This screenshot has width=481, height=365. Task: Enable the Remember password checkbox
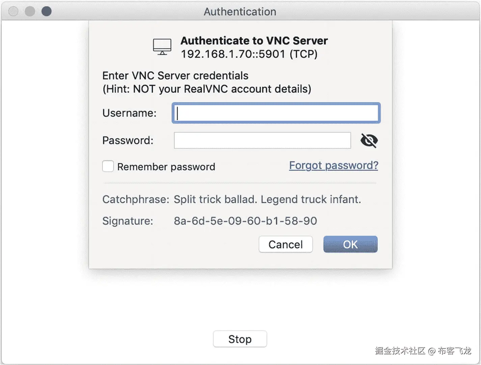coord(108,166)
